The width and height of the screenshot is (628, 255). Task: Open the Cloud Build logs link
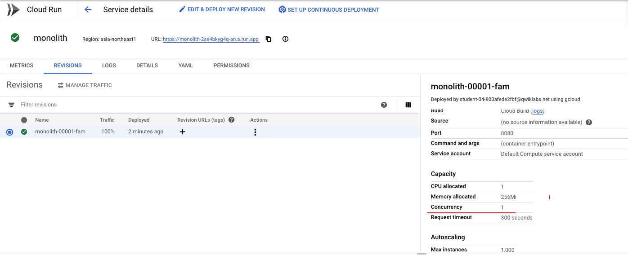[x=537, y=111]
